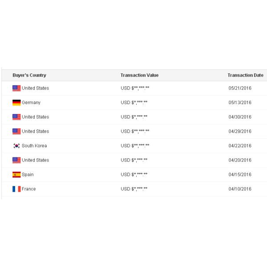Click the US flag in the 05/21/2016 row
The height and width of the screenshot is (267, 267).
click(x=16, y=88)
